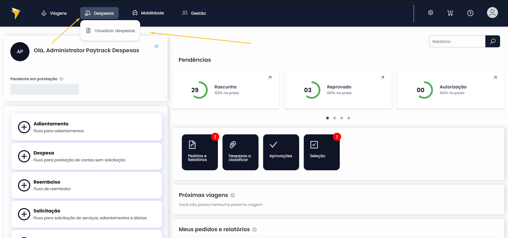Click the Autorização label text

pyautogui.click(x=453, y=87)
